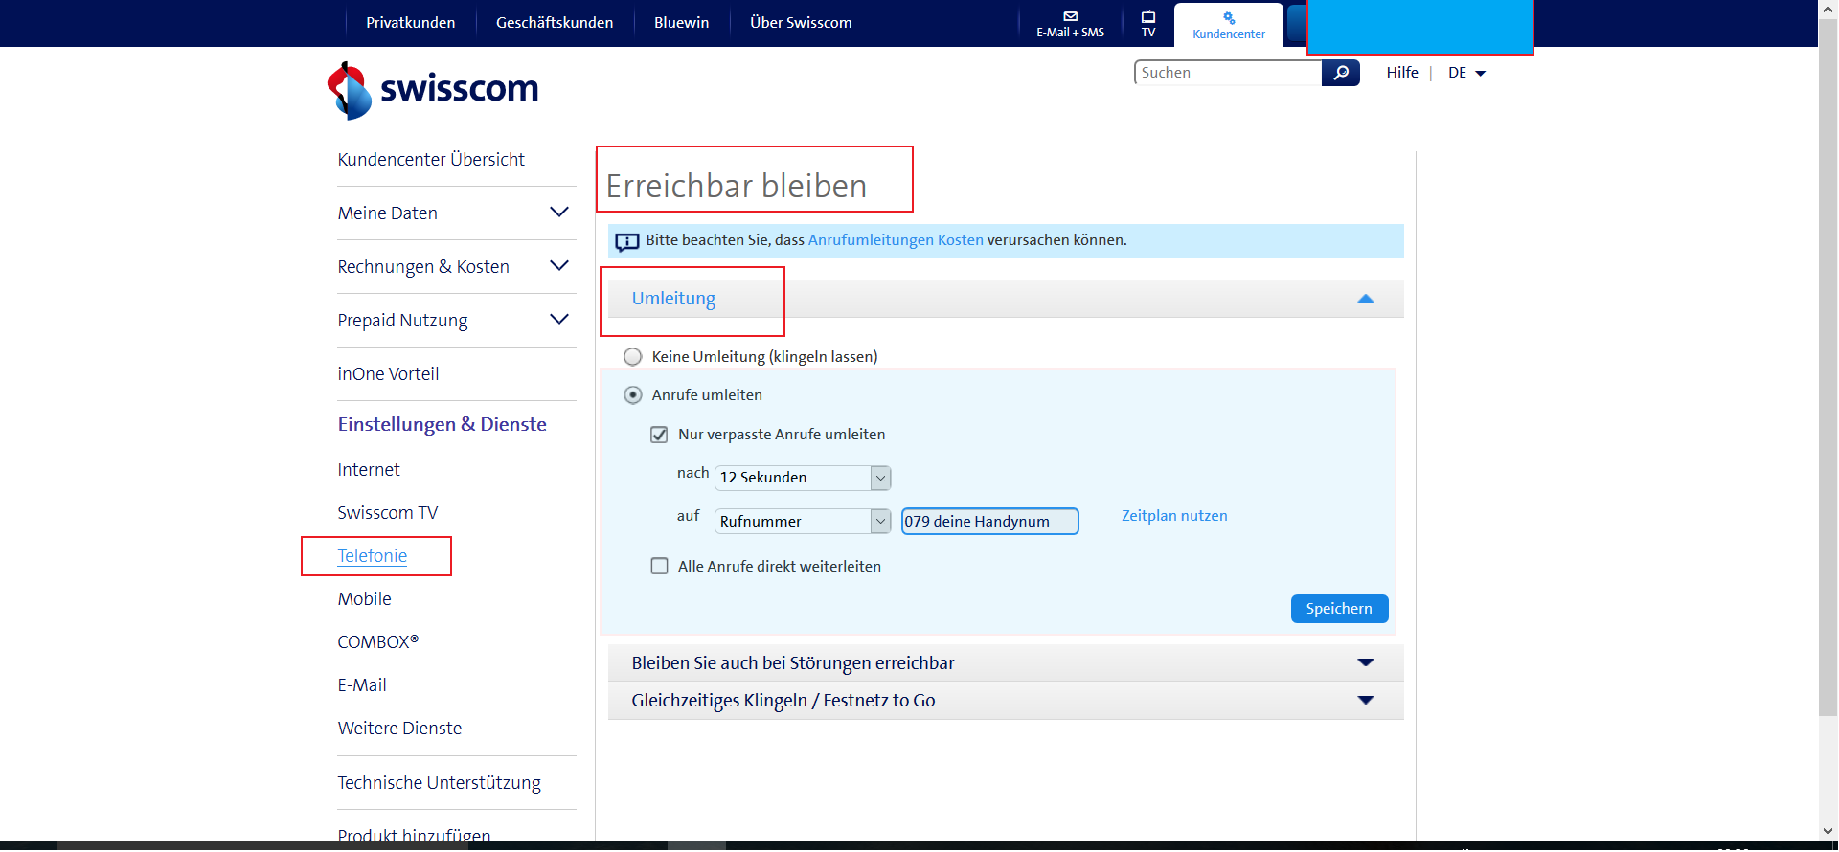
Task: Select 'Keine Umleitung (klingeln lassen)' option
Action: click(633, 357)
